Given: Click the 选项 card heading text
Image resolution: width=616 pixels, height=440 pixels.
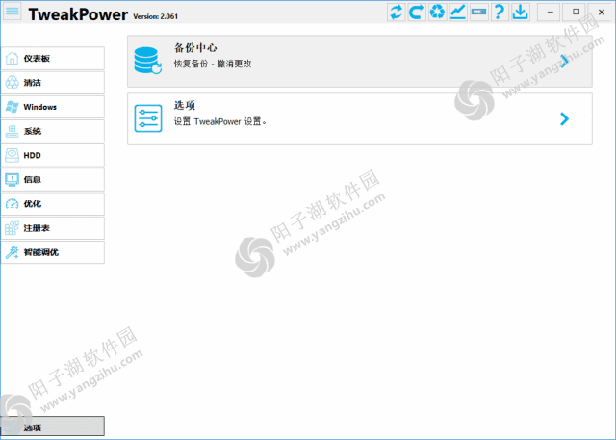Looking at the screenshot, I should click(x=185, y=105).
